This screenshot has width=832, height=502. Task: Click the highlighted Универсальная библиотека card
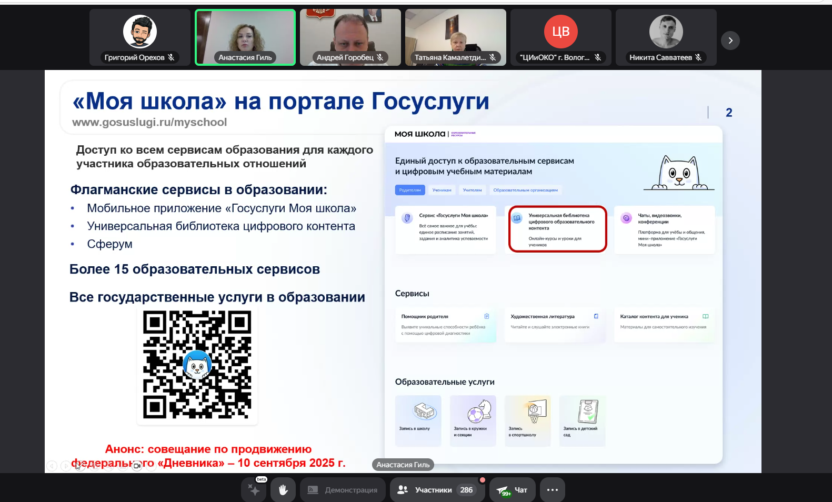pos(557,229)
